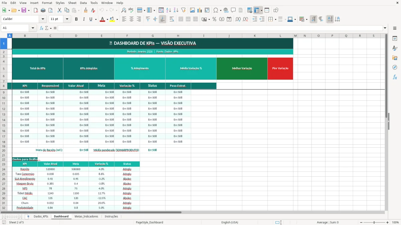This screenshot has width=401, height=225.
Task: Expand the formula bar
Action: (385, 28)
